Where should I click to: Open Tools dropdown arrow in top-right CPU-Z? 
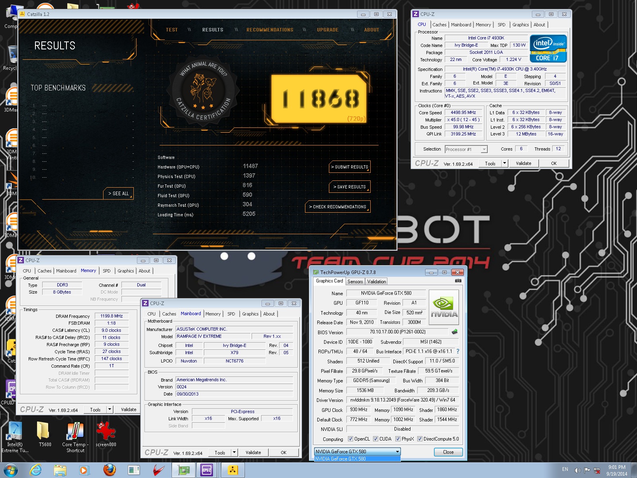point(505,163)
